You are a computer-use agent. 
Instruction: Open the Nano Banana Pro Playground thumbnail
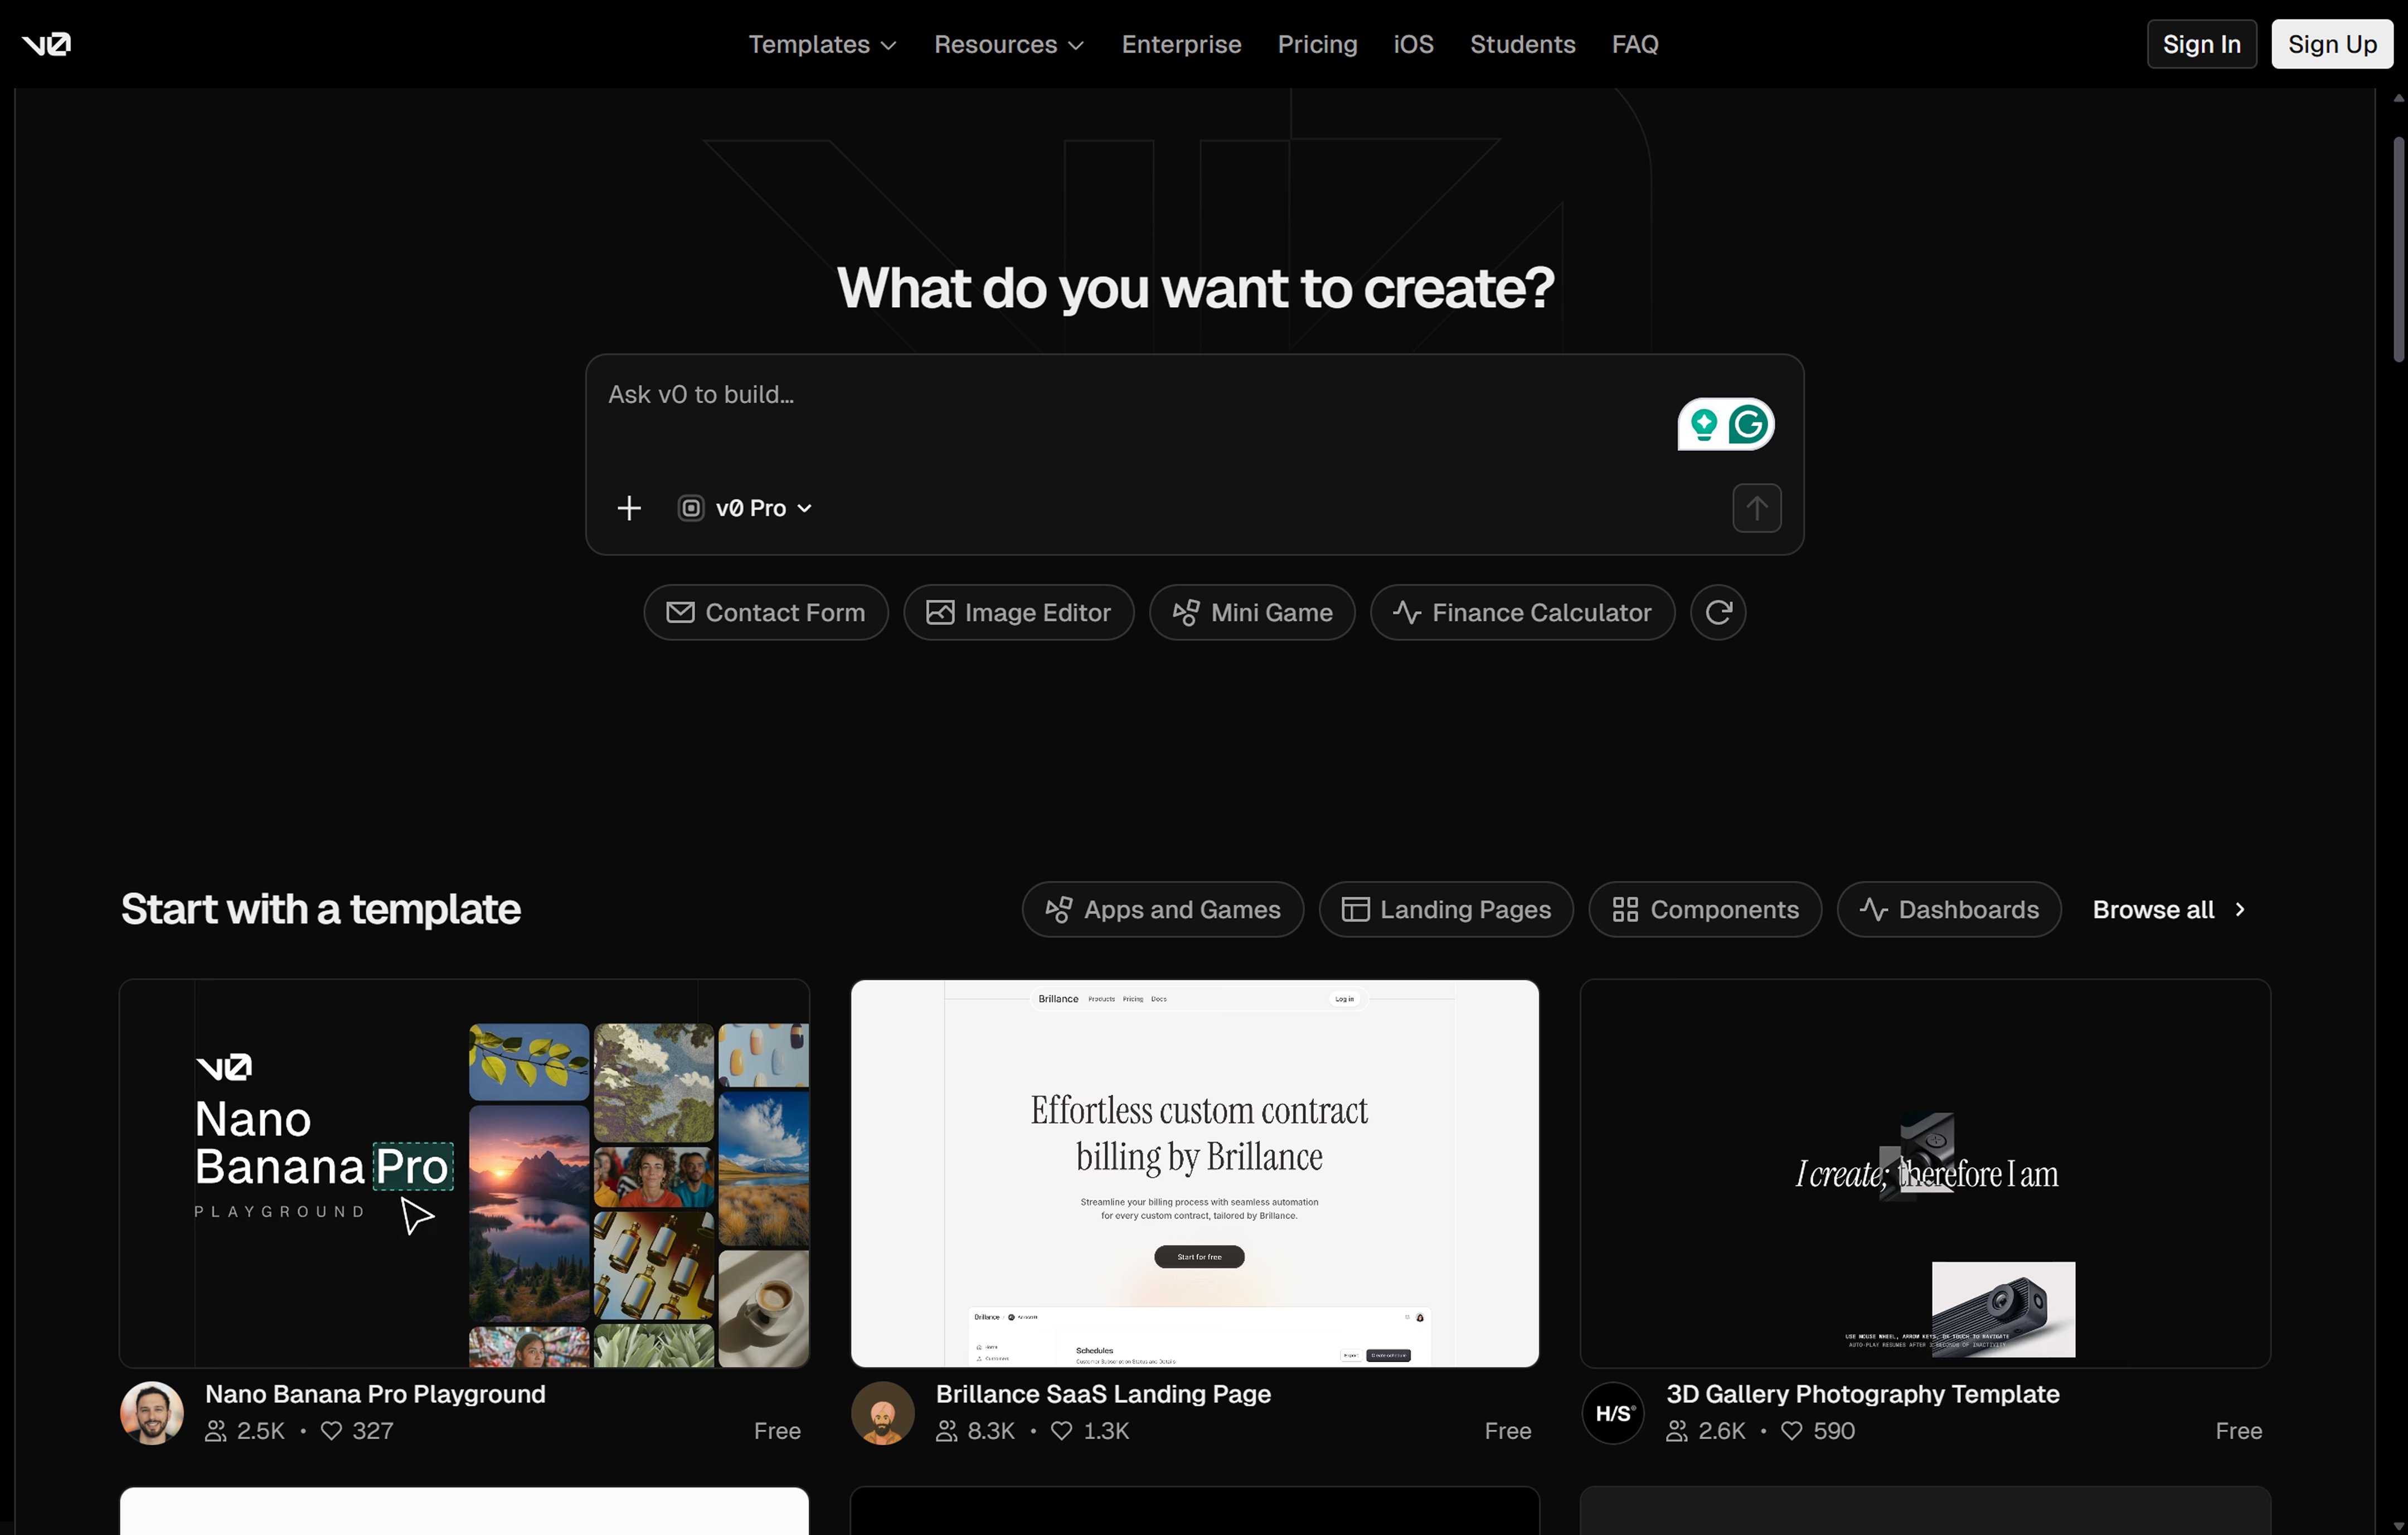click(x=464, y=1173)
